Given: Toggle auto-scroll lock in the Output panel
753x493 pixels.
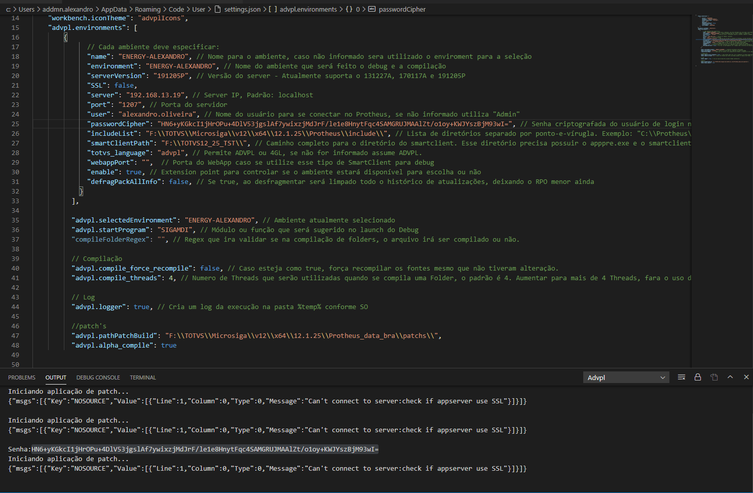Looking at the screenshot, I should coord(698,377).
